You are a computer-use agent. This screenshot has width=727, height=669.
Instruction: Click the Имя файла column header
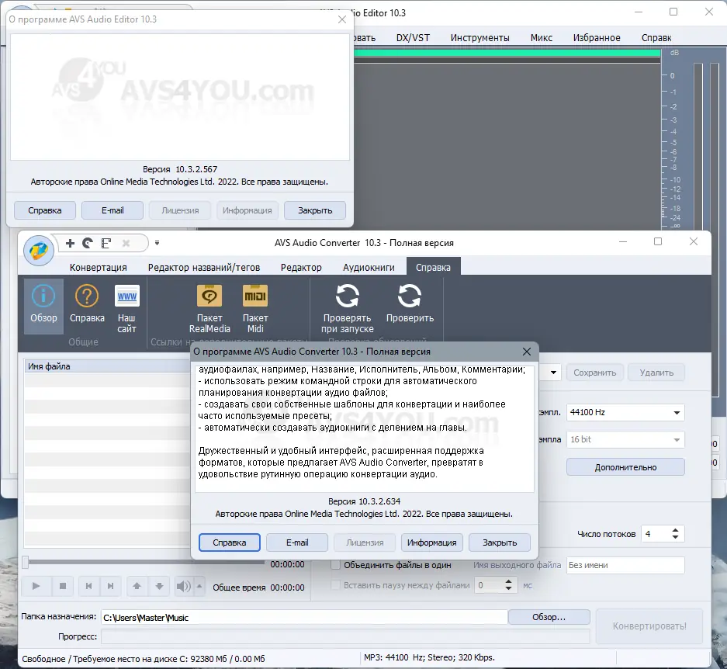tap(107, 366)
